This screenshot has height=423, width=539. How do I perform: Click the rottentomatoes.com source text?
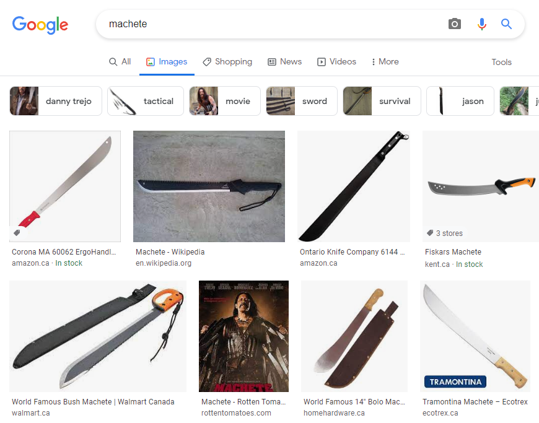click(x=236, y=413)
